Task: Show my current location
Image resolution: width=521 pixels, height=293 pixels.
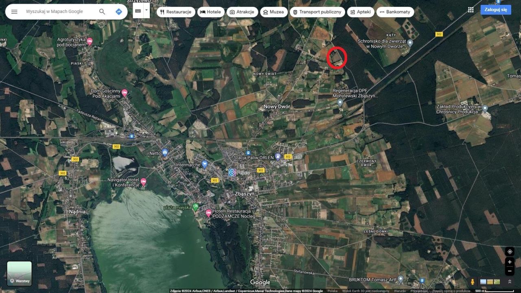Action: point(510,251)
